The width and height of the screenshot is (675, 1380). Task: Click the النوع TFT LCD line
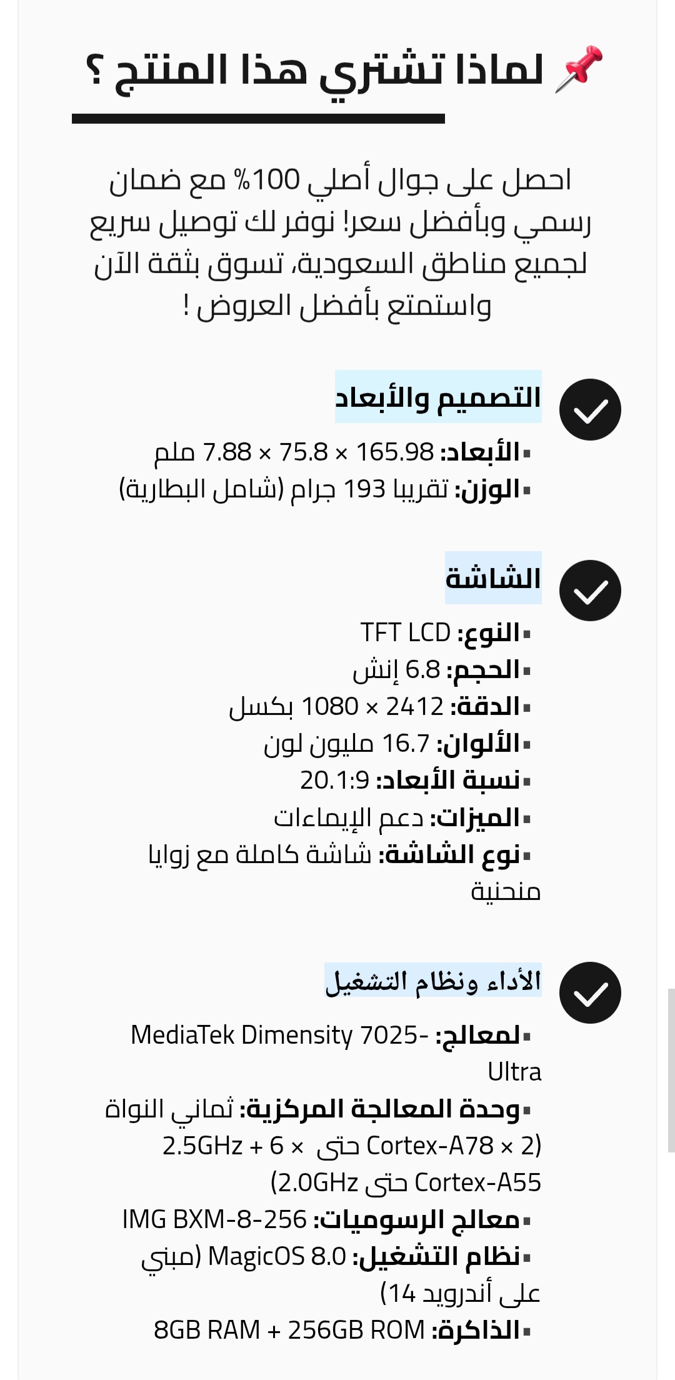[446, 632]
